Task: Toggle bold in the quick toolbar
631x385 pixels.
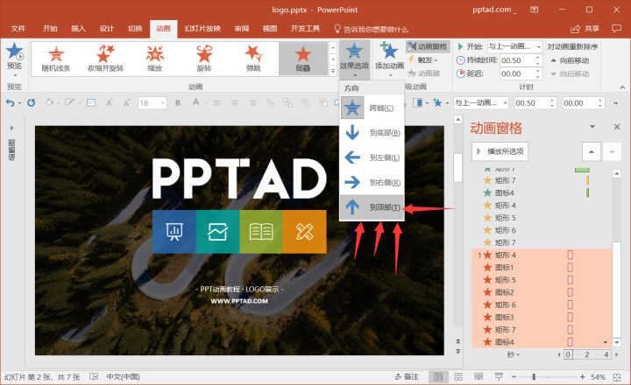Action: coord(177,103)
